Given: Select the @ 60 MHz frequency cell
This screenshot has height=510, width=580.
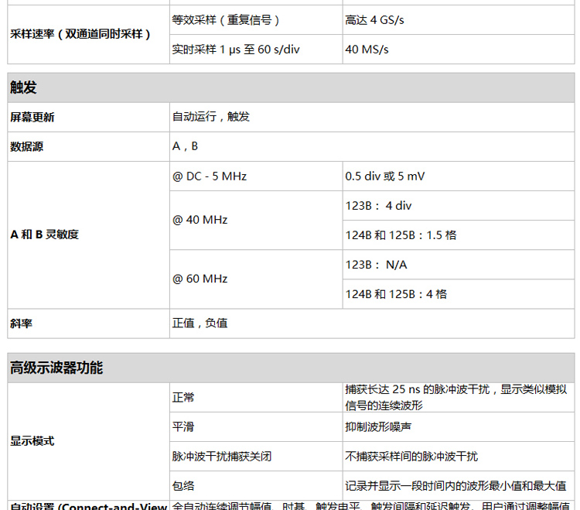Looking at the screenshot, I should [200, 279].
